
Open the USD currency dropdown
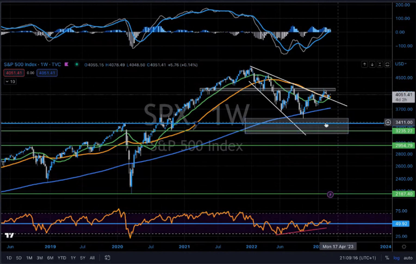[x=401, y=64]
